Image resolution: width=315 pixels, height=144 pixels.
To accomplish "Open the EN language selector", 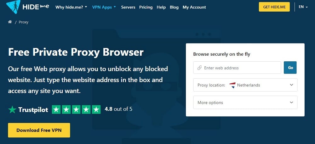I will point(303,7).
